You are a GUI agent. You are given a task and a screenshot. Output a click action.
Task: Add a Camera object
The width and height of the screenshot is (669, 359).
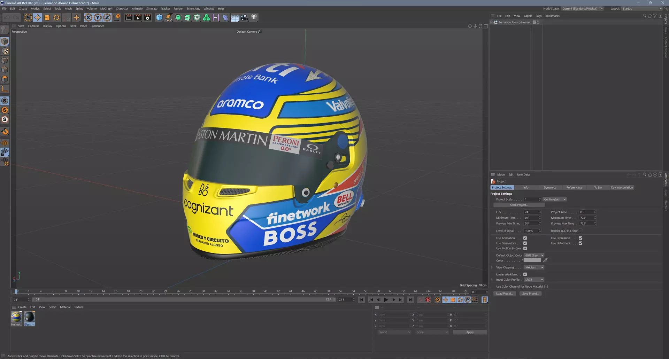[x=244, y=17]
